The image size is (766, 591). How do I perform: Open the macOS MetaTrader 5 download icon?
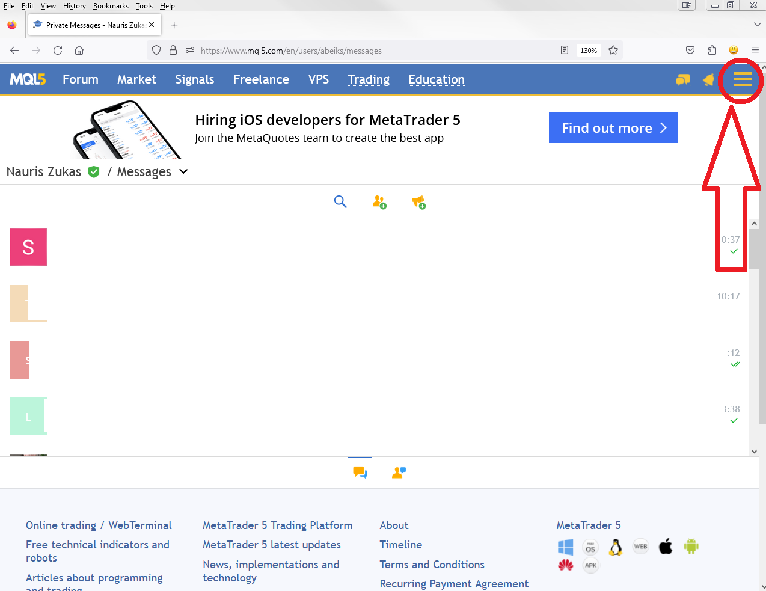[x=590, y=547]
